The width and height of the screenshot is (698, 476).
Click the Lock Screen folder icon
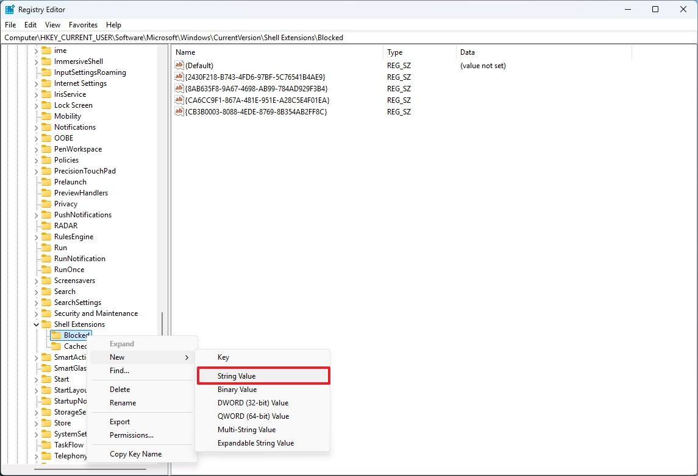tap(46, 105)
